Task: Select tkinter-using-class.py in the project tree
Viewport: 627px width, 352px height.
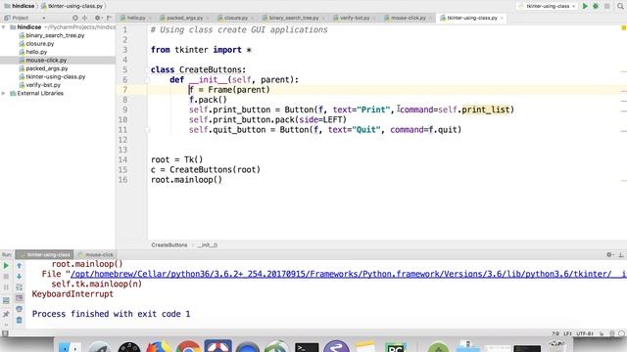Action: click(x=56, y=76)
